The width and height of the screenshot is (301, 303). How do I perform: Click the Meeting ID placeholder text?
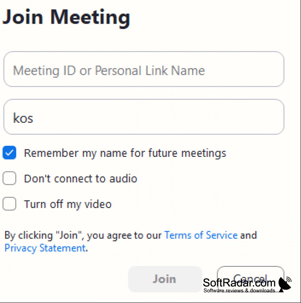click(109, 71)
